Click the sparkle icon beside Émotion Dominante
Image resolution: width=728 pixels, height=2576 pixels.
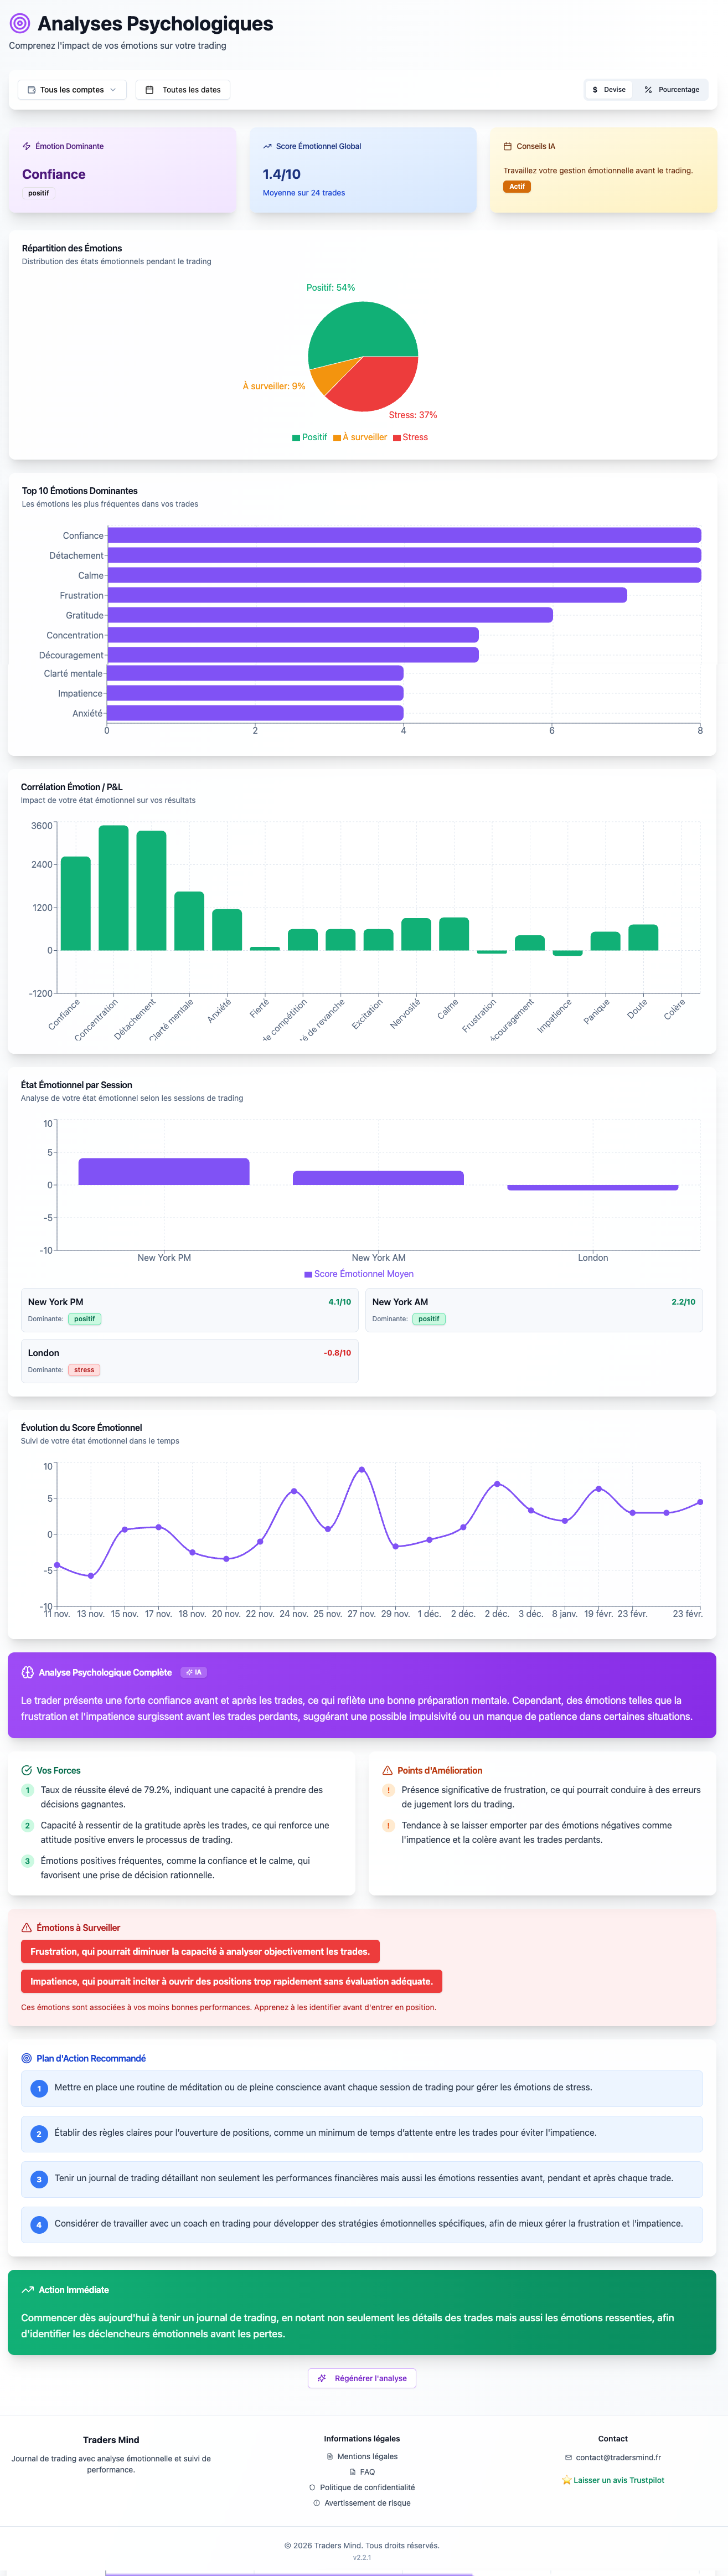[26, 146]
